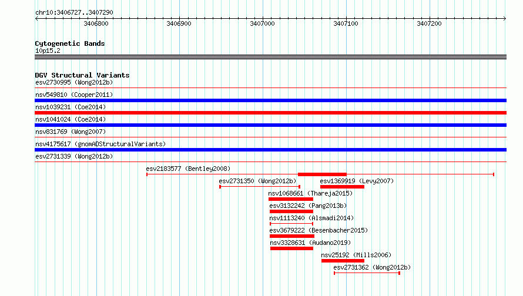Screen dimensions: 523x296
Task: Select the nsv25192 red bar
Action: point(343,261)
